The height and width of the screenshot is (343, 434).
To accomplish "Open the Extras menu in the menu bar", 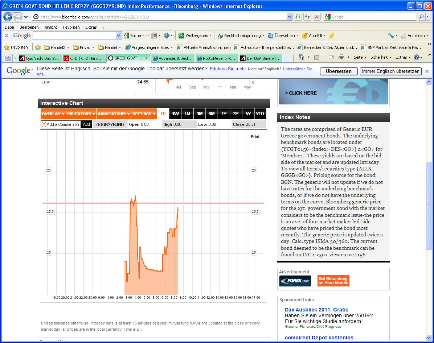I will pos(91,27).
